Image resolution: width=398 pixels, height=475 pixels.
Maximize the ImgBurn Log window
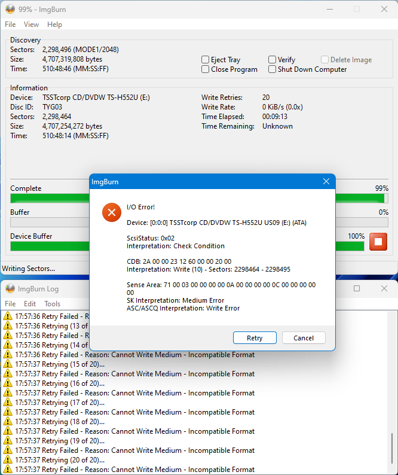[x=357, y=288]
